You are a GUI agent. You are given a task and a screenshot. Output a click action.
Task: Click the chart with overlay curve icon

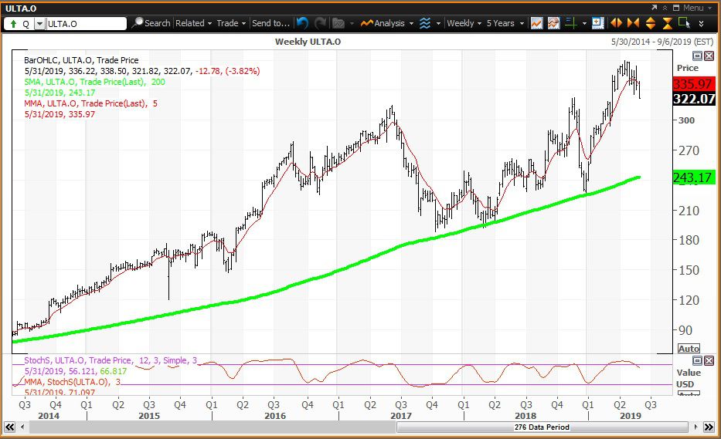pyautogui.click(x=553, y=23)
